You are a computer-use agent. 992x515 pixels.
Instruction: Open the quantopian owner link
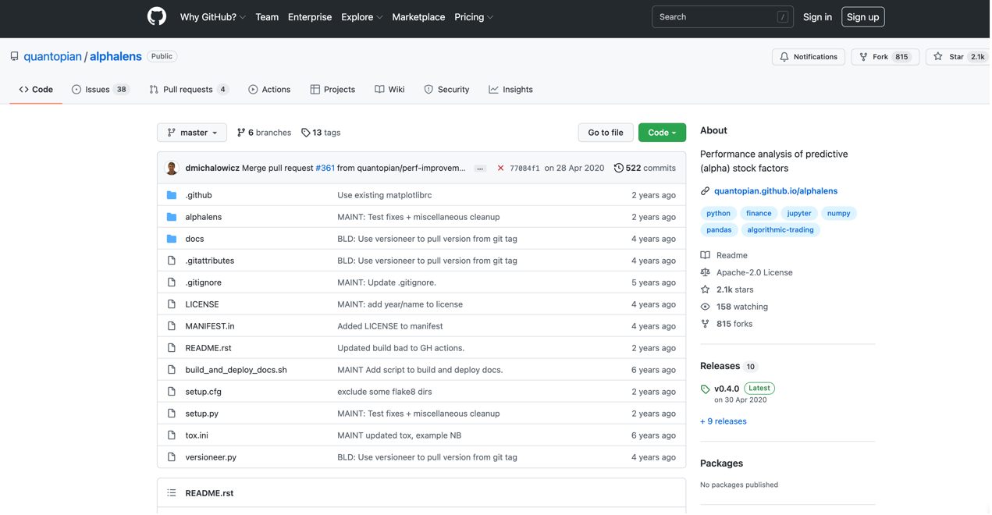click(x=52, y=56)
